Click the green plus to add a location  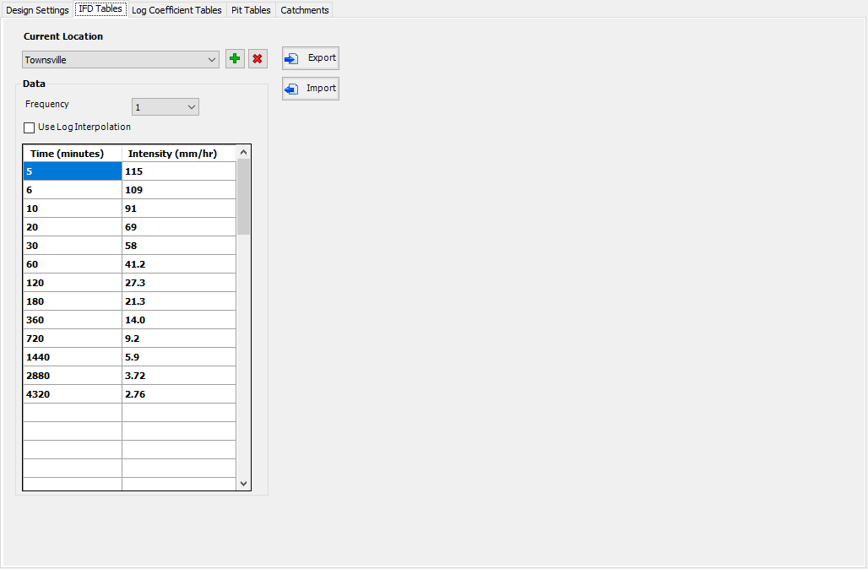click(235, 59)
